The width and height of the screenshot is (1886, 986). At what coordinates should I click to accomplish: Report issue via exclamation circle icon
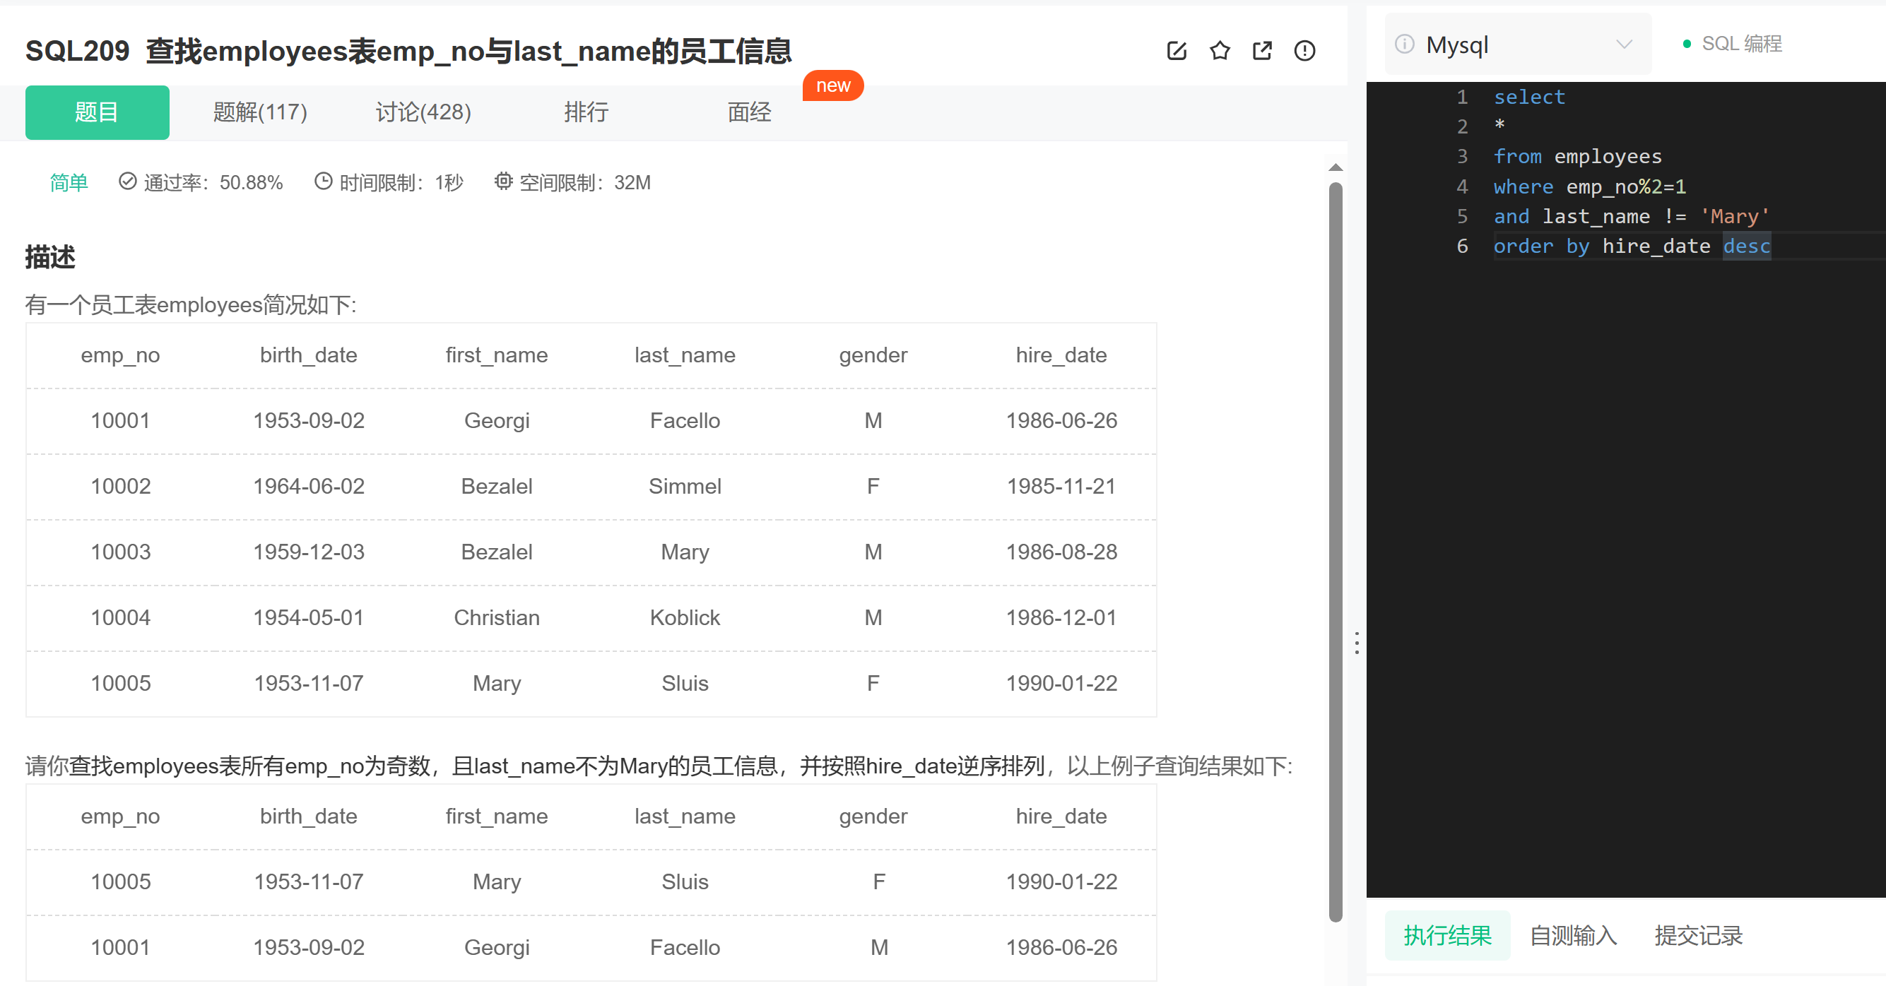pyautogui.click(x=1304, y=51)
